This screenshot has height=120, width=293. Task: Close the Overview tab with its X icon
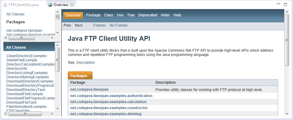72,5
